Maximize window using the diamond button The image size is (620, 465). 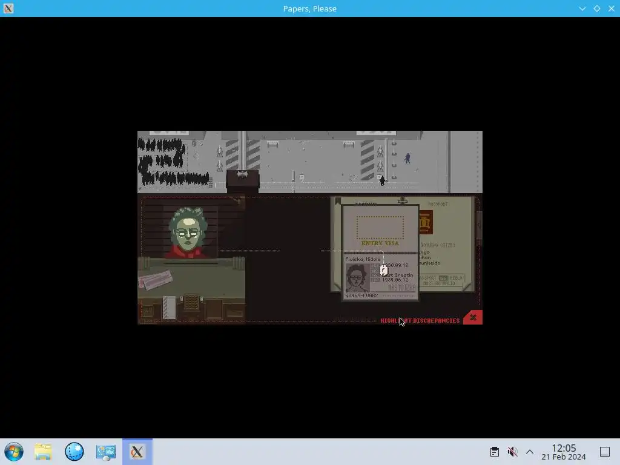(x=597, y=8)
